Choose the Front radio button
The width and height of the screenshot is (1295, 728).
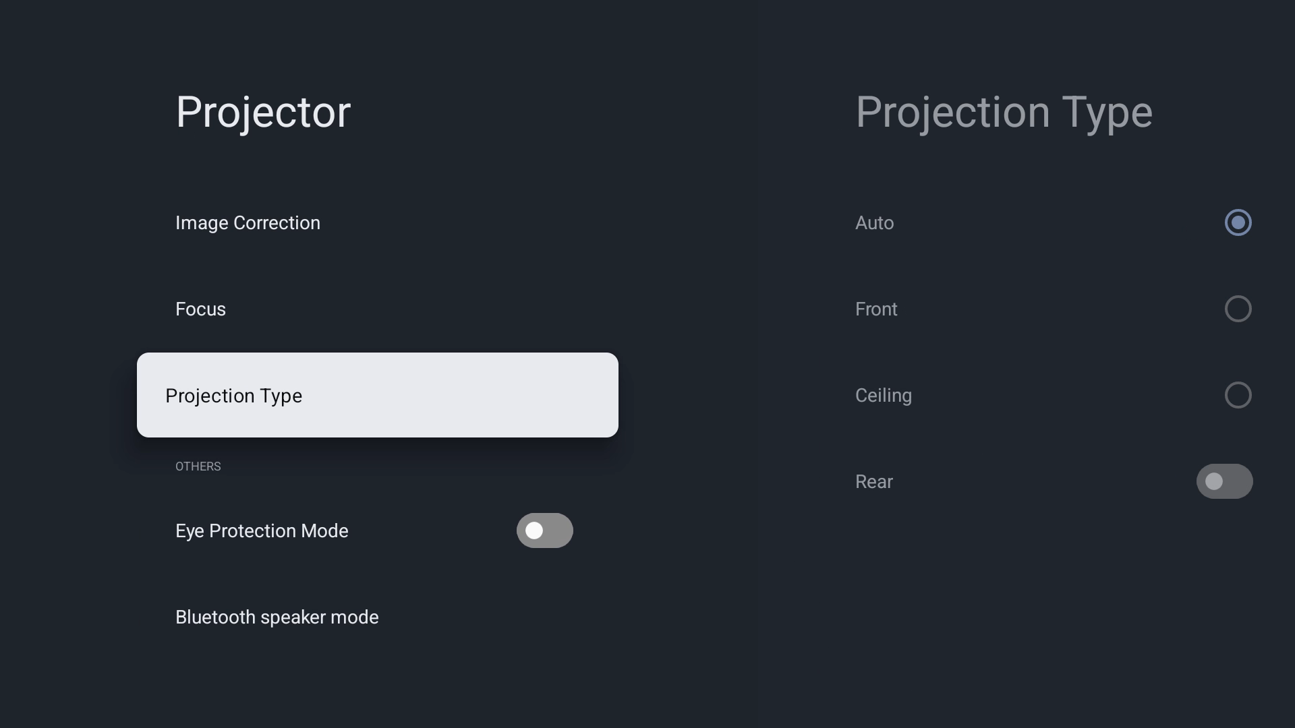tap(1238, 309)
